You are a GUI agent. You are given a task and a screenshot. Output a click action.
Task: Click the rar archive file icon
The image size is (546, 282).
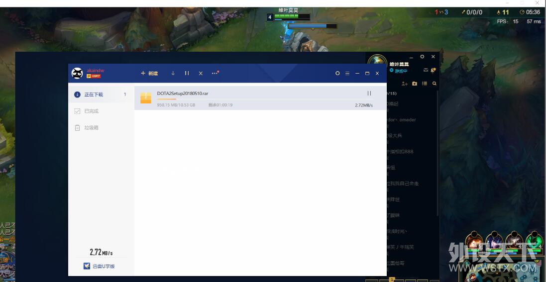tap(146, 98)
